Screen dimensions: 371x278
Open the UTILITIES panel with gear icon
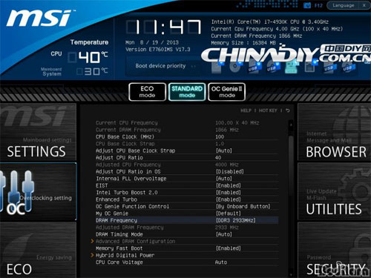335,192
